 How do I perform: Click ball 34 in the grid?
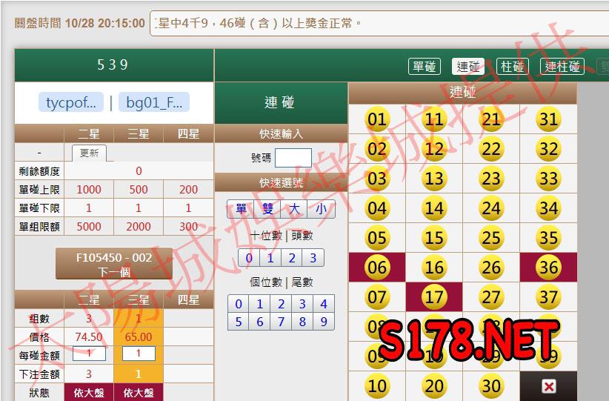(x=548, y=208)
